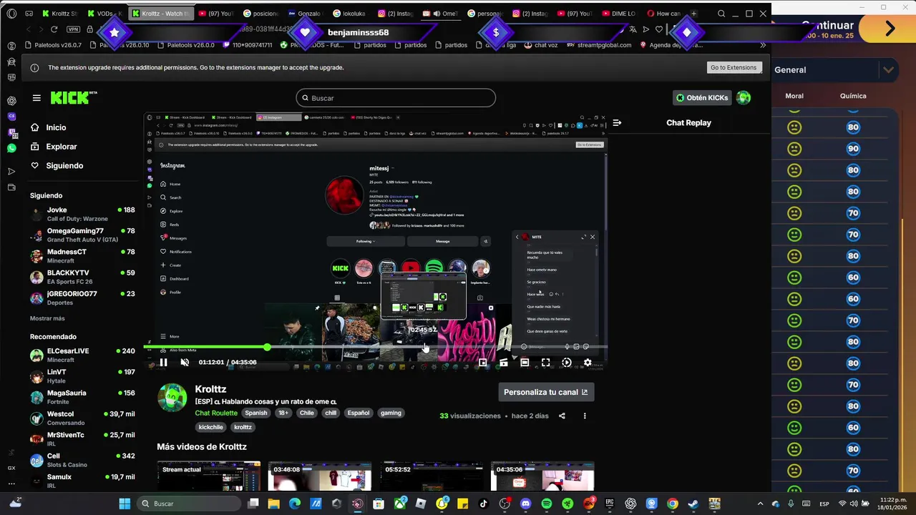Open Steam from the taskbar
The image size is (916, 515).
693,504
